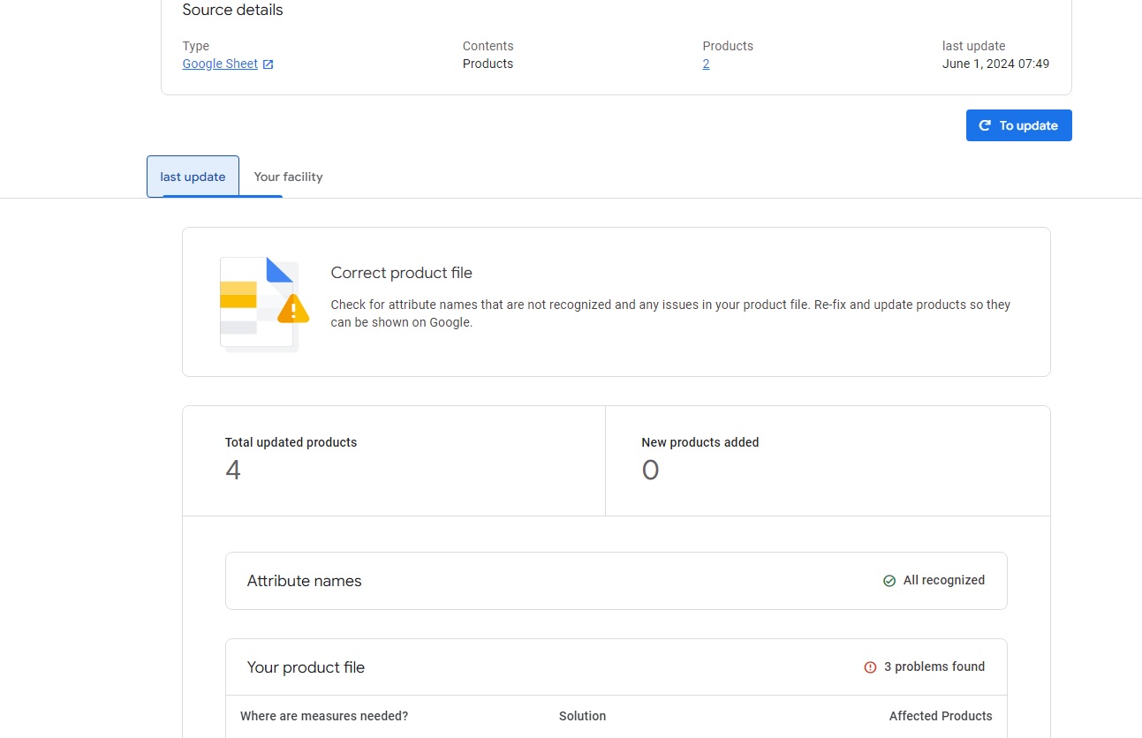The height and width of the screenshot is (738, 1142).
Task: Click the external link icon beside Google Sheet
Action: click(268, 64)
